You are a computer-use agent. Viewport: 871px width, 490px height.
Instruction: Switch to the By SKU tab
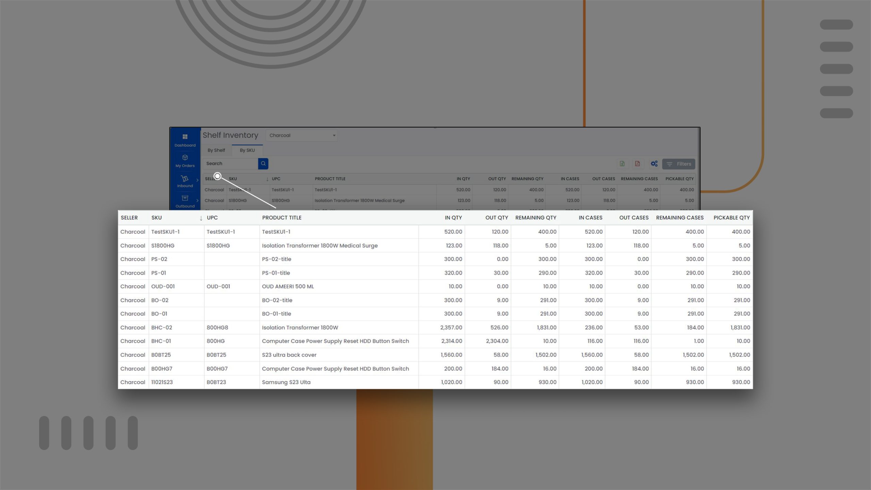[247, 150]
